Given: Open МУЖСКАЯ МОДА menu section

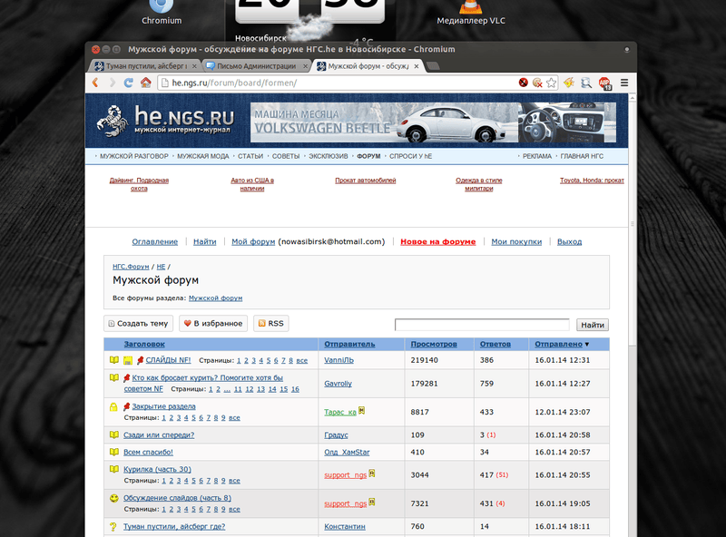Looking at the screenshot, I should pos(202,156).
